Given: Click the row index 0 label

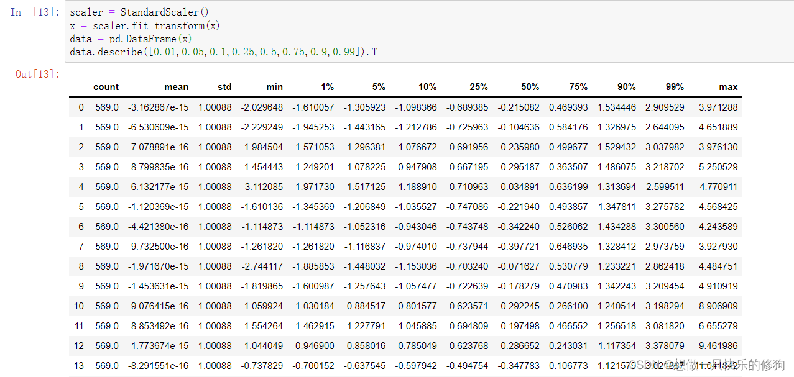Looking at the screenshot, I should pos(81,107).
